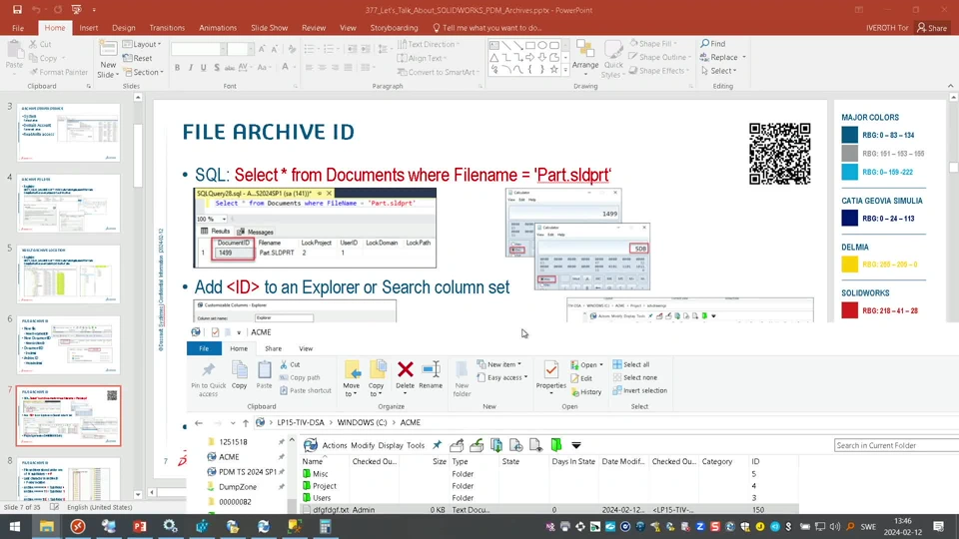Click the PDM green folder toolbar icon
Viewport: 959px width, 539px height.
[556, 445]
